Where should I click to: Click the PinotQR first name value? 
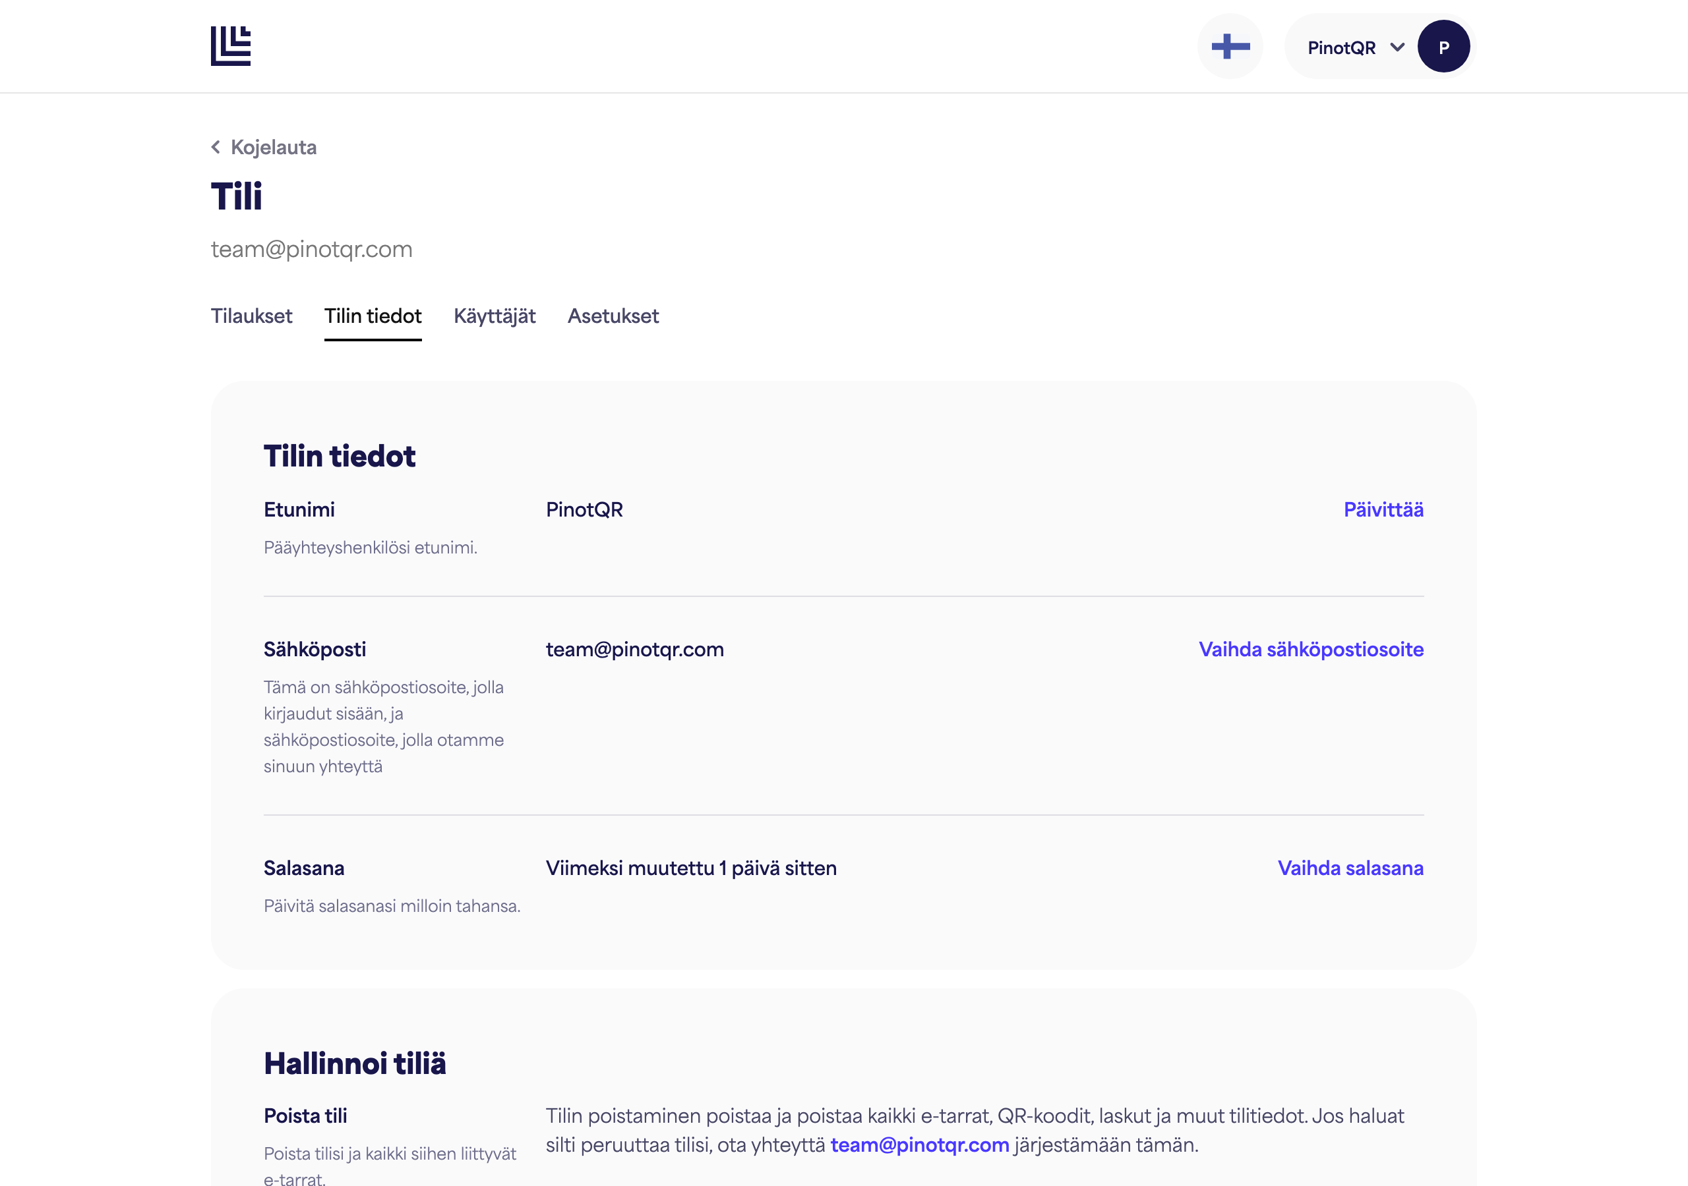pos(584,509)
